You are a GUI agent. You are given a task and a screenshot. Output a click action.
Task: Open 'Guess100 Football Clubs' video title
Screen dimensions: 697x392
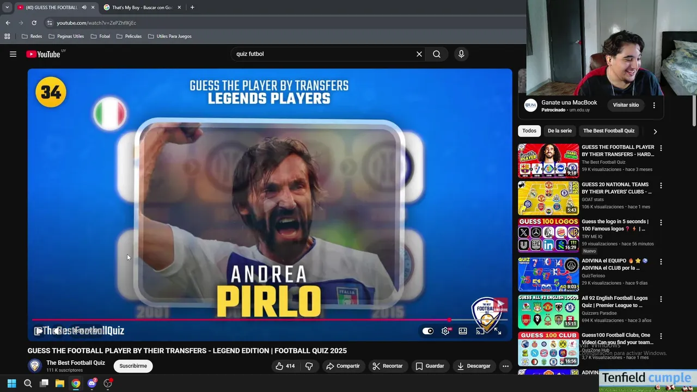[x=617, y=339]
